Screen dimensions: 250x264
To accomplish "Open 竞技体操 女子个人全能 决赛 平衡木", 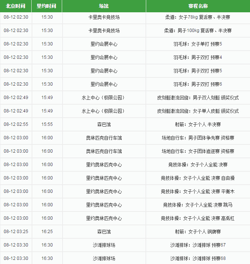I will click(198, 191).
